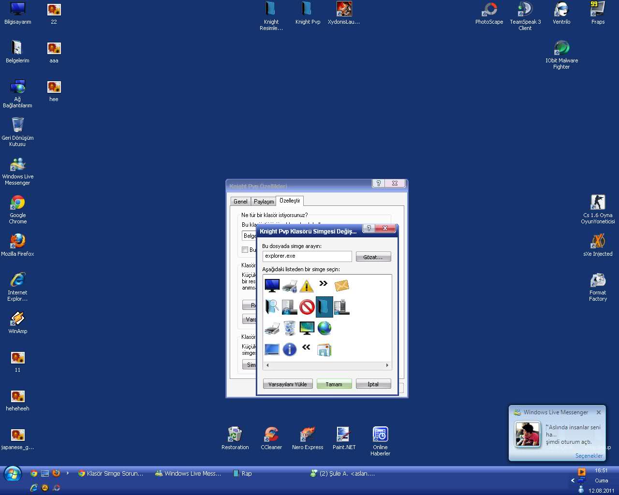
Task: Switch to the Paylaşım tab
Action: (264, 202)
